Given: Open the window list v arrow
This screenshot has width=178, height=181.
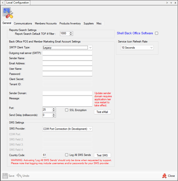Looking at the screenshot, I should [171, 3].
